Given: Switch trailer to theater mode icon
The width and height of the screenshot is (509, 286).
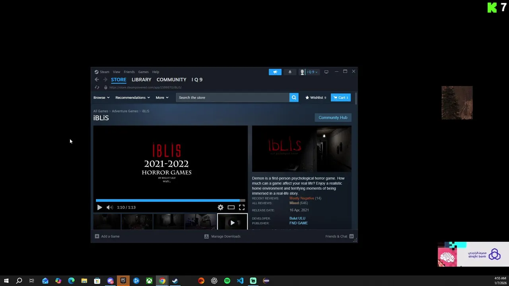Looking at the screenshot, I should pos(231,207).
